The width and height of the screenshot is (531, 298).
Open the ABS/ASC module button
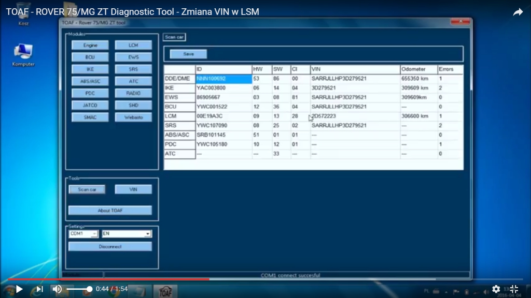(90, 81)
